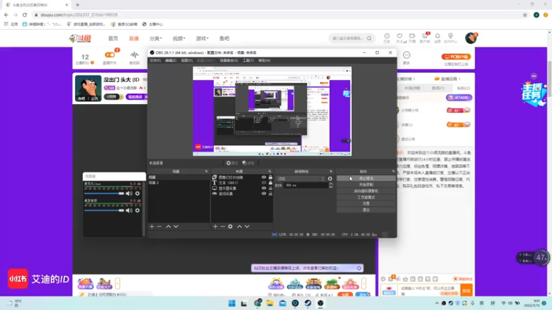Mute the 桌面音频 speaker icon
This screenshot has height=310, width=552.
129,210
